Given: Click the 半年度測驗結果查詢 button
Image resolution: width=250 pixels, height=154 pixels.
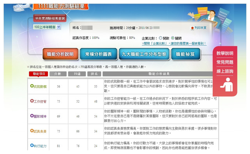Looking at the screenshot, I should click(50, 18).
